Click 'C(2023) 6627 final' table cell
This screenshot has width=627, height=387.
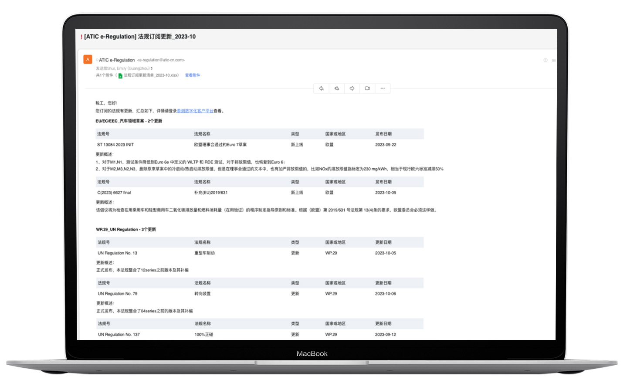pos(114,193)
